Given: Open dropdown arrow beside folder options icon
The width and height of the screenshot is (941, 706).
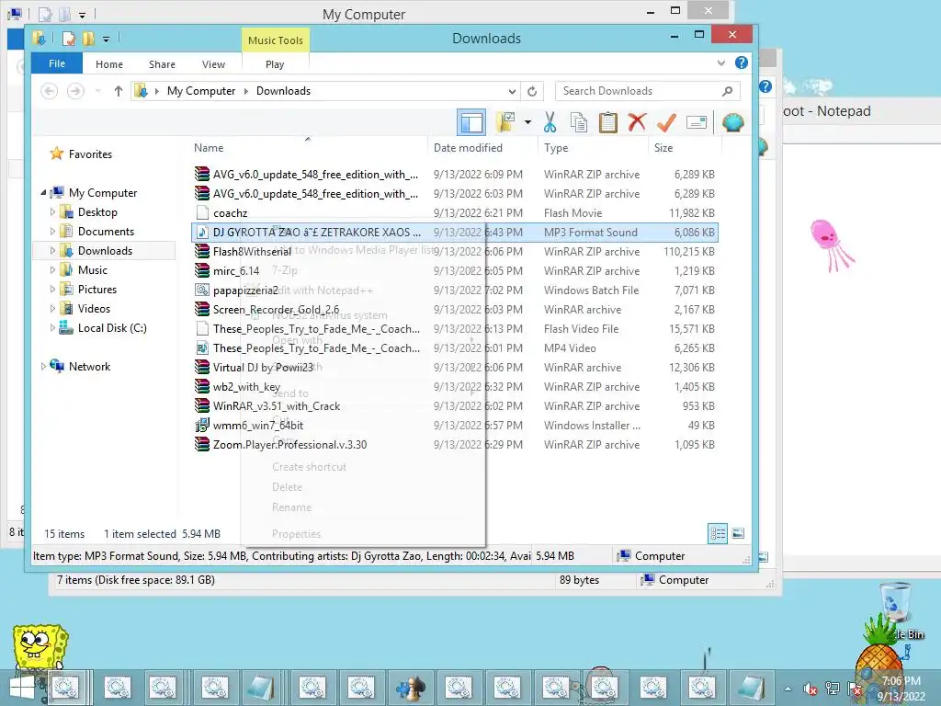Looking at the screenshot, I should [x=527, y=122].
